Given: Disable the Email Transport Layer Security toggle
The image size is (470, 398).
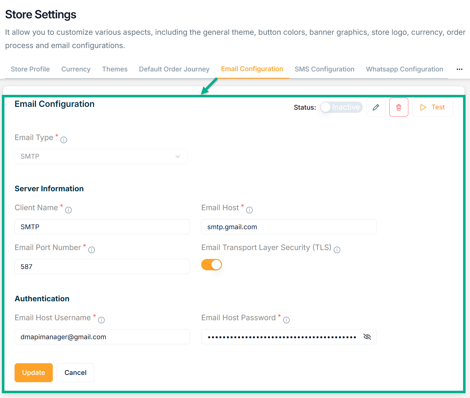Looking at the screenshot, I should coord(212,265).
